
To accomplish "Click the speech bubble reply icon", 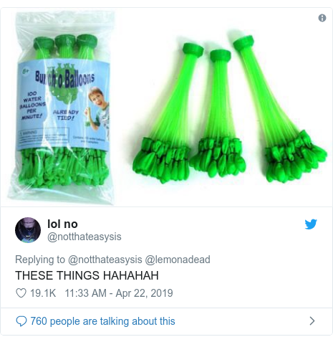I will pos(21,321).
